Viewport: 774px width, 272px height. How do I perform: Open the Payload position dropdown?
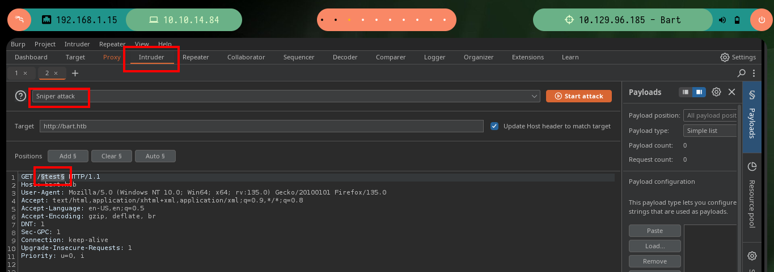[710, 115]
